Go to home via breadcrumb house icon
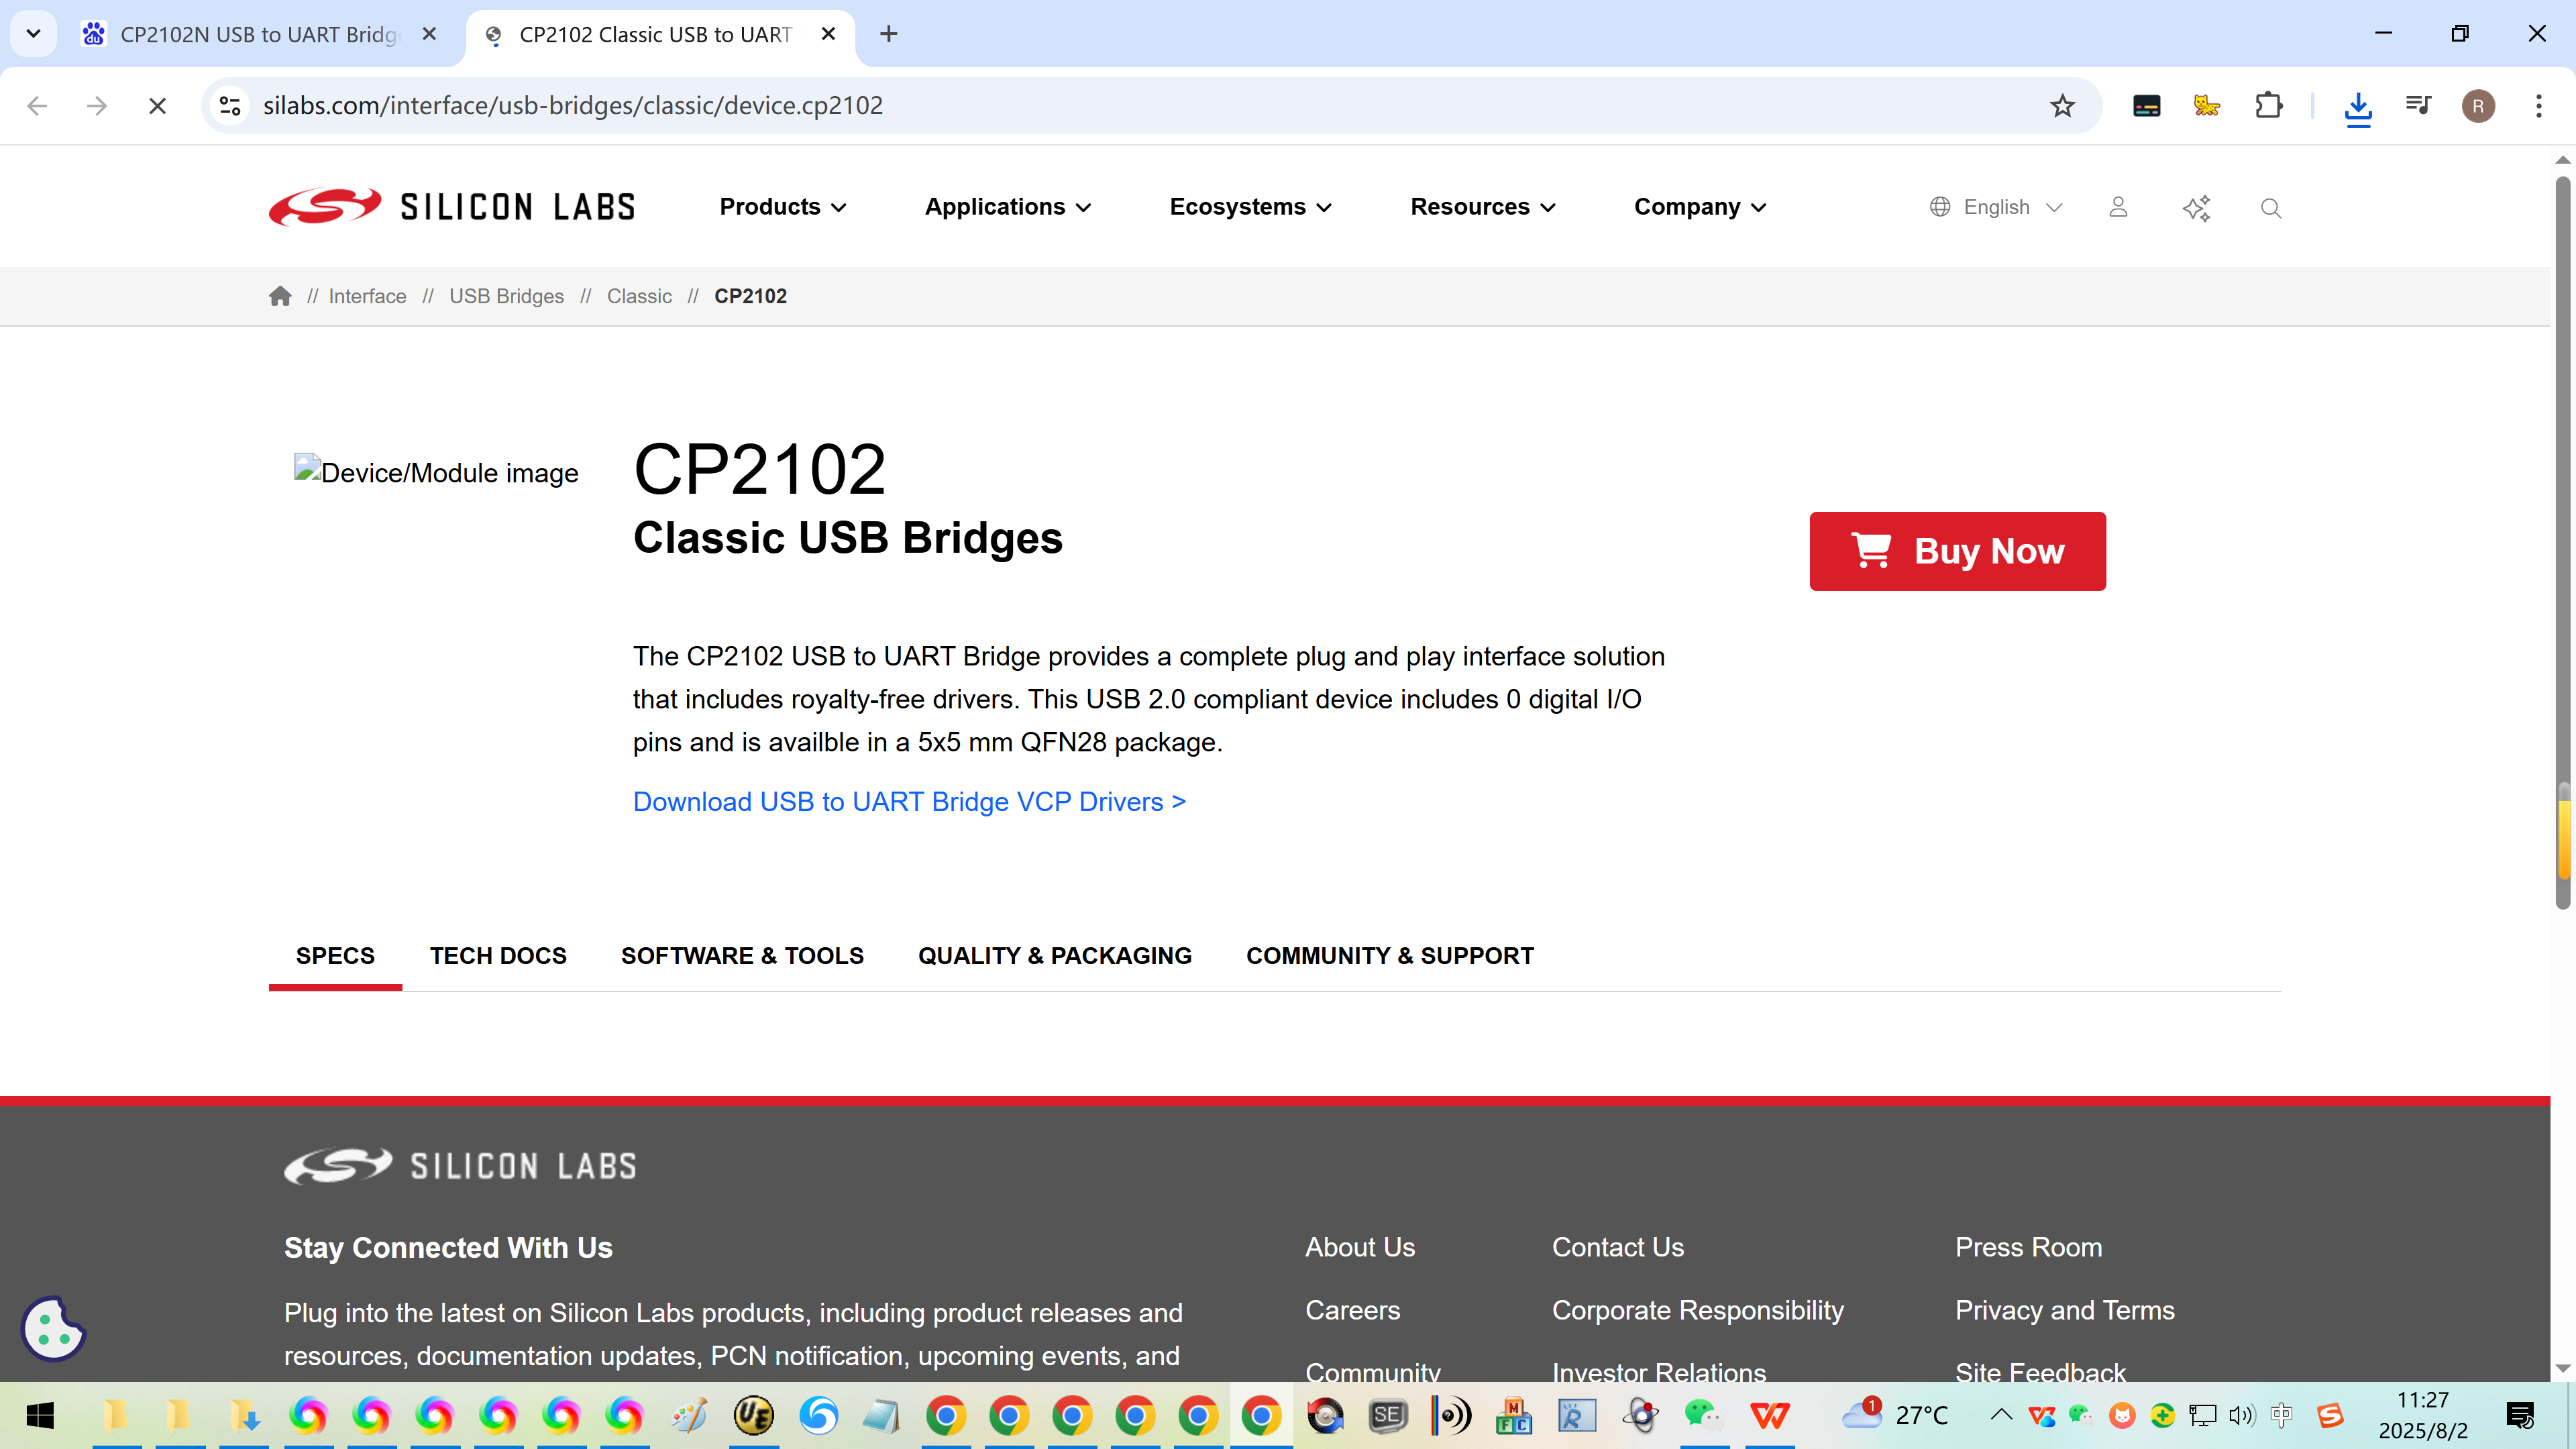 point(280,296)
